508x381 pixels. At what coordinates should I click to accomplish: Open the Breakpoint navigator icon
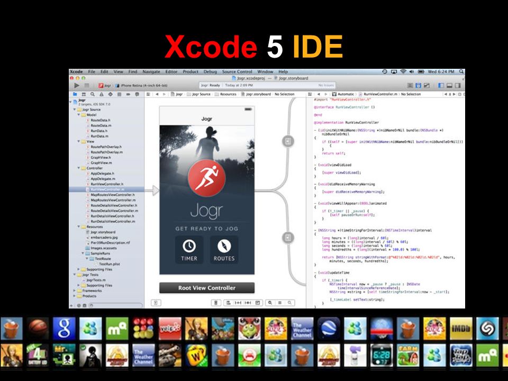coord(128,94)
